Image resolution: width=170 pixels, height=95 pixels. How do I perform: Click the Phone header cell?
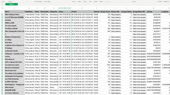(65, 12)
